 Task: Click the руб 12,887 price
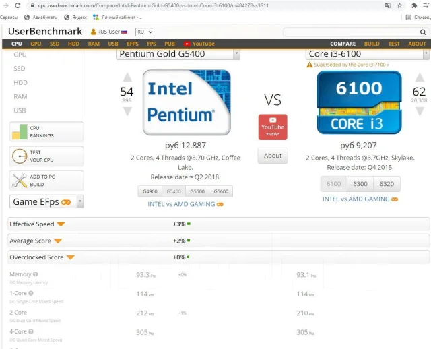tap(186, 146)
